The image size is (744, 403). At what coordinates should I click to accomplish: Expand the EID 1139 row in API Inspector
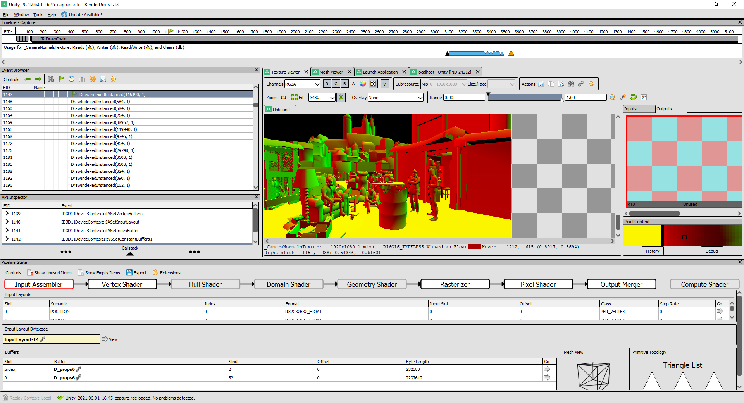(x=7, y=214)
